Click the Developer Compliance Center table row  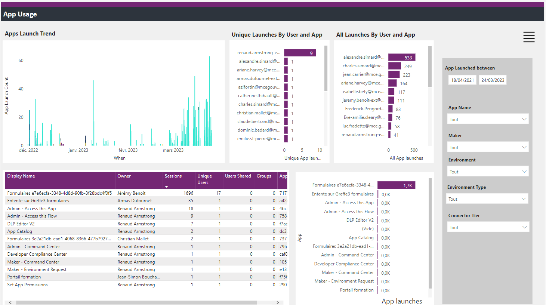146,254
